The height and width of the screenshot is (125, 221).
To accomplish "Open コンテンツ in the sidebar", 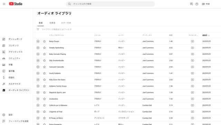I will point(16,45).
